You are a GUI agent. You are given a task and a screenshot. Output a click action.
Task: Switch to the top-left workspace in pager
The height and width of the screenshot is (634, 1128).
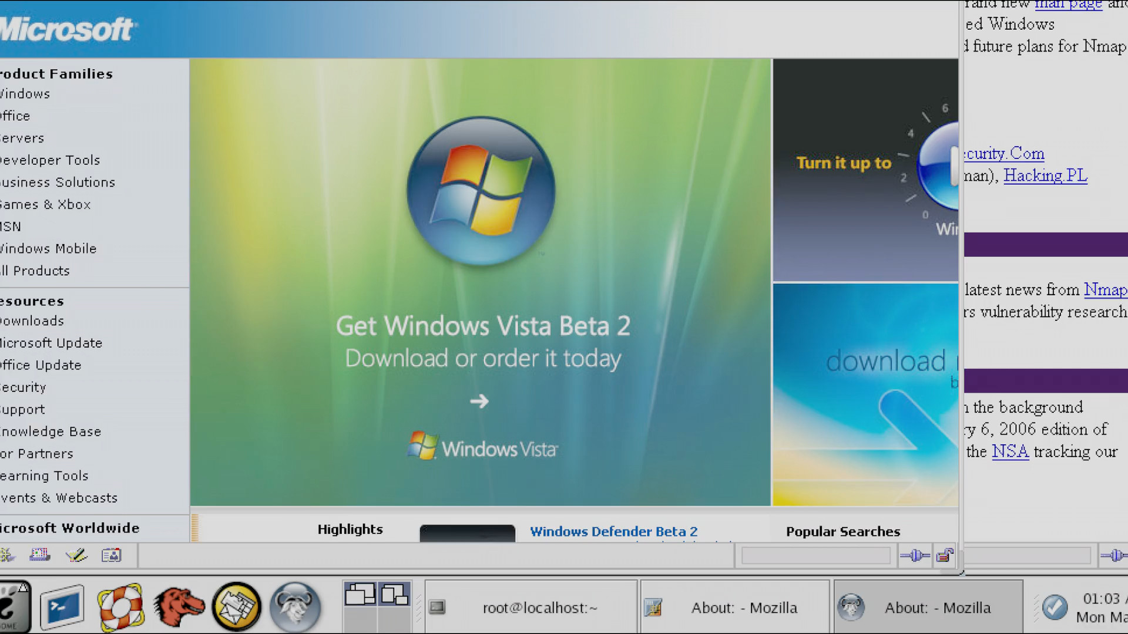pos(360,594)
